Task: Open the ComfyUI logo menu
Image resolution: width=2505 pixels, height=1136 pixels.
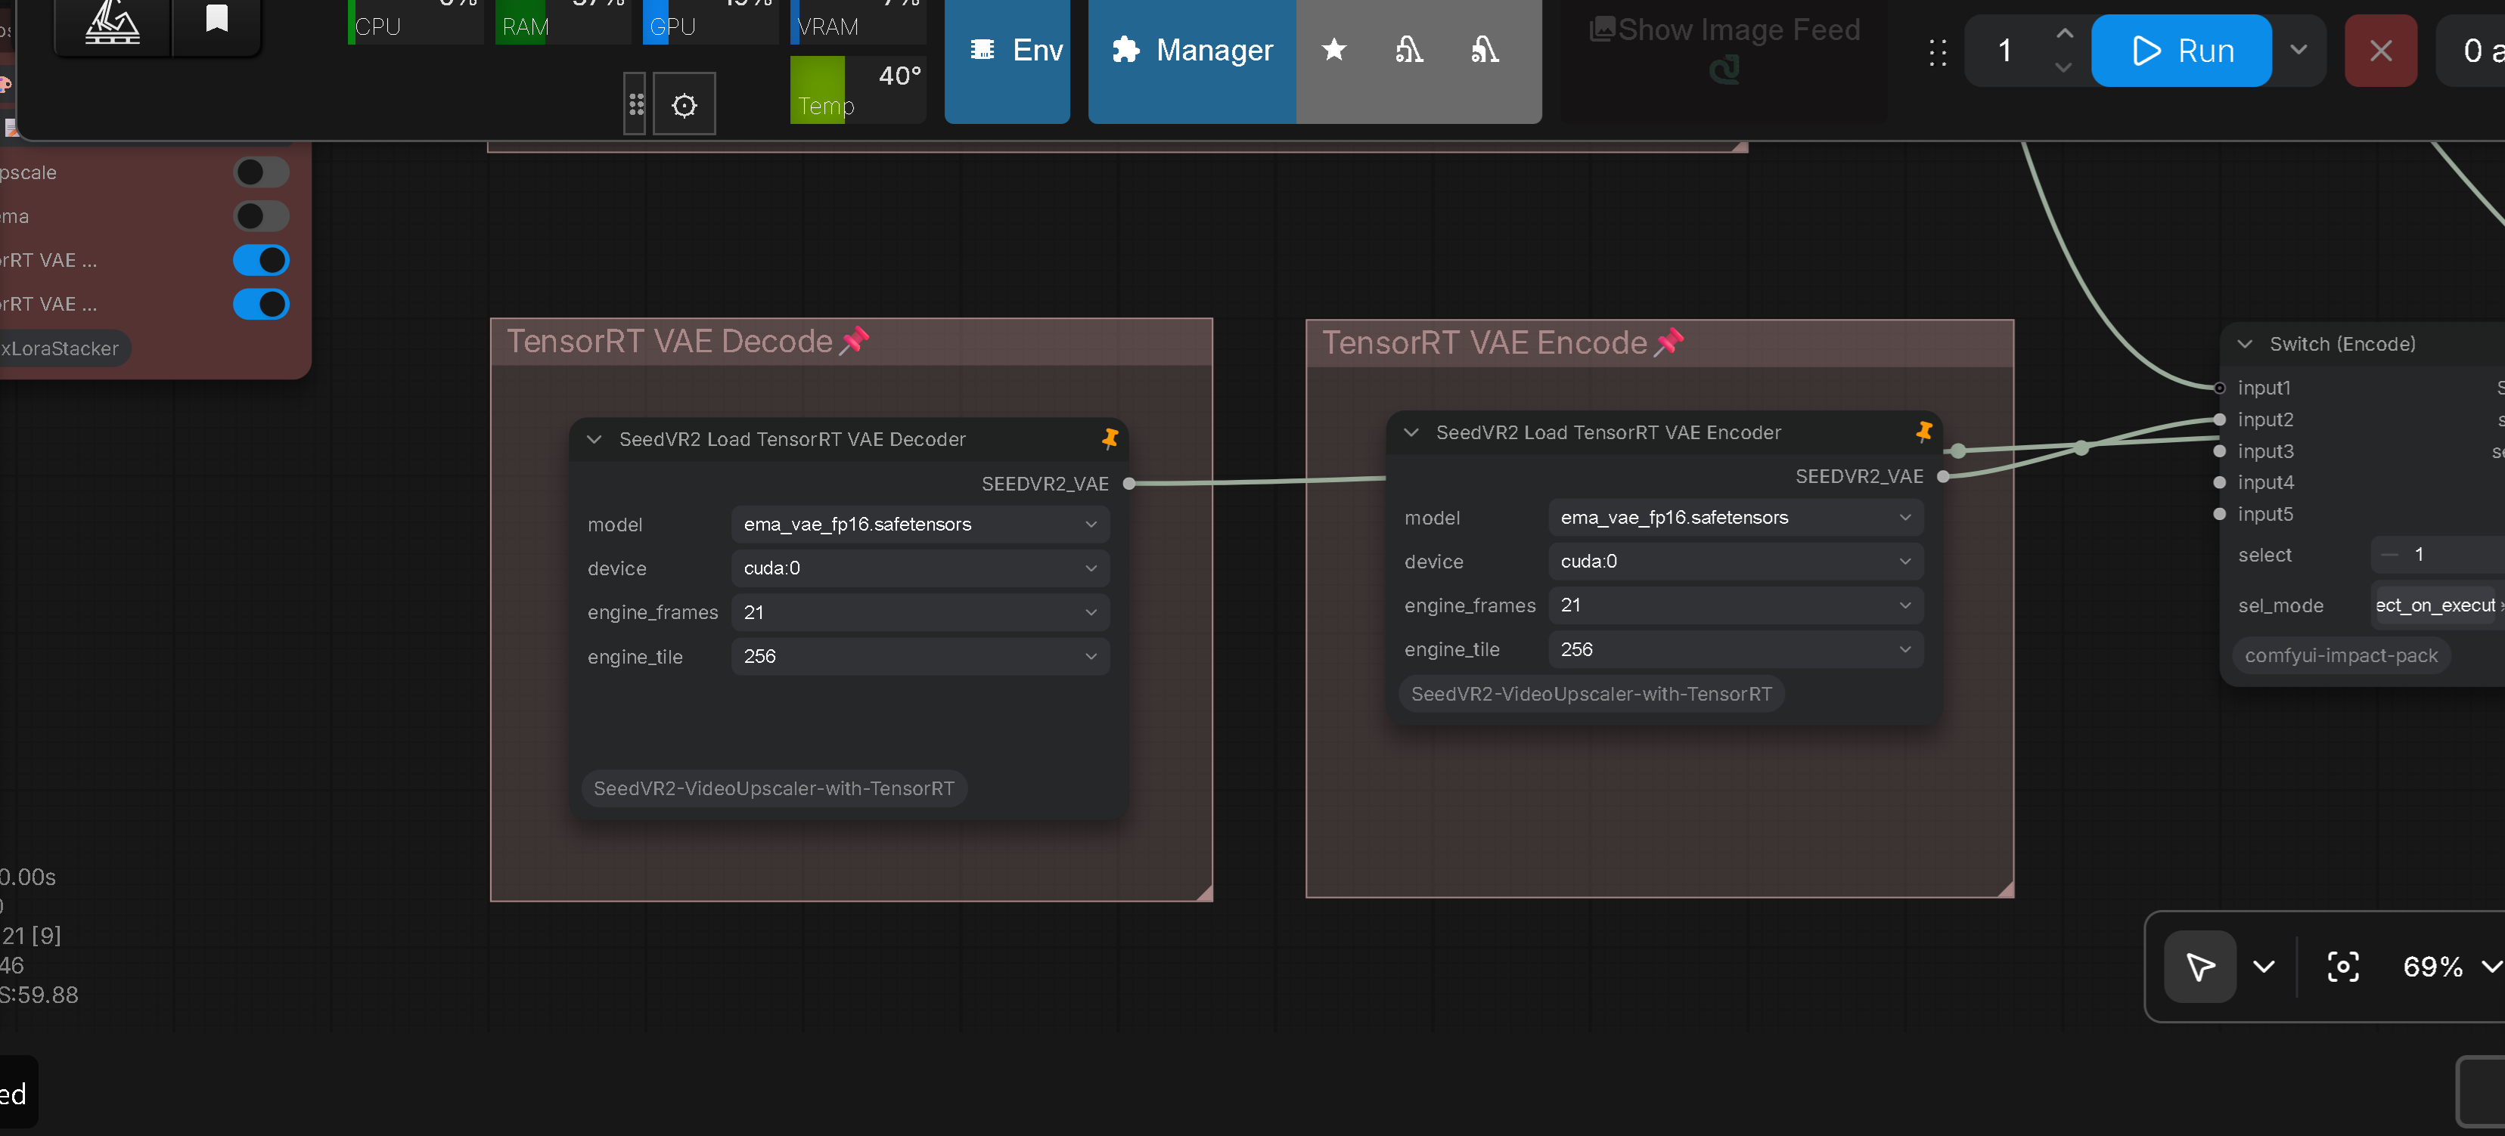Action: [x=113, y=23]
